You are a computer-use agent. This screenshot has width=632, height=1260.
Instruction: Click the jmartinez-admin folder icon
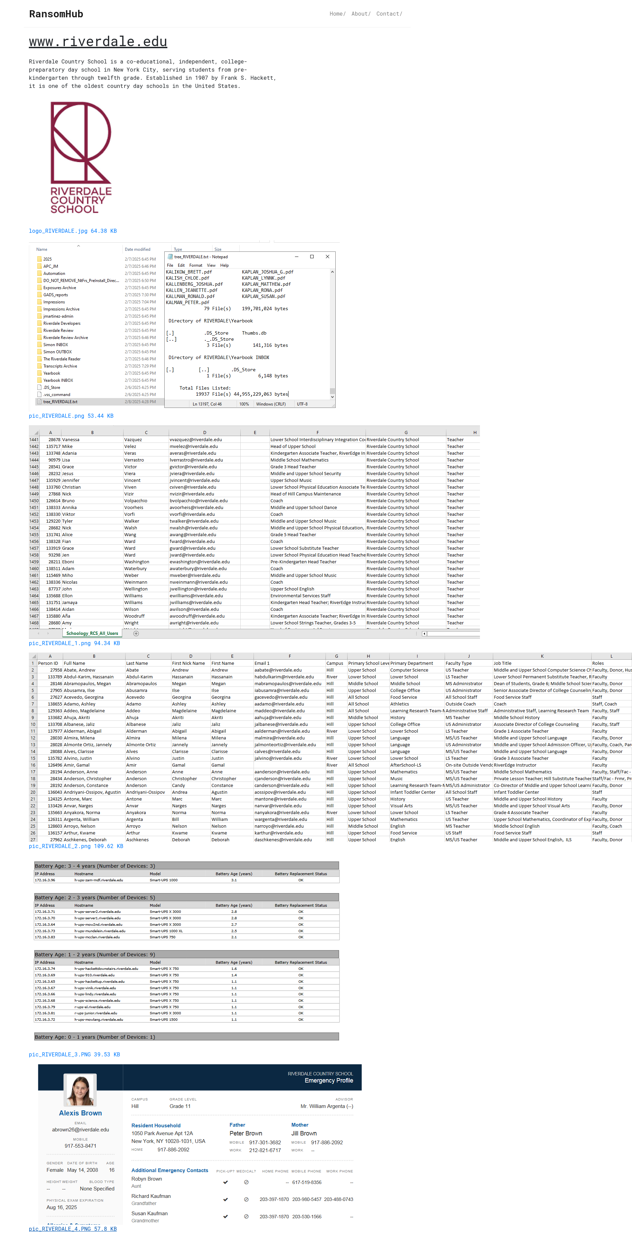(x=39, y=316)
